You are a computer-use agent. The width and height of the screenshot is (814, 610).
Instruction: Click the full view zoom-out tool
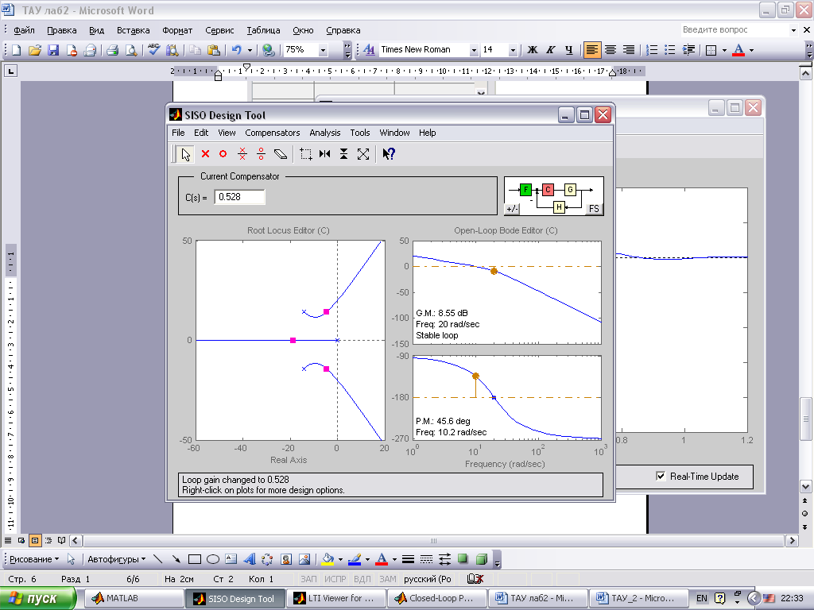[x=362, y=154]
